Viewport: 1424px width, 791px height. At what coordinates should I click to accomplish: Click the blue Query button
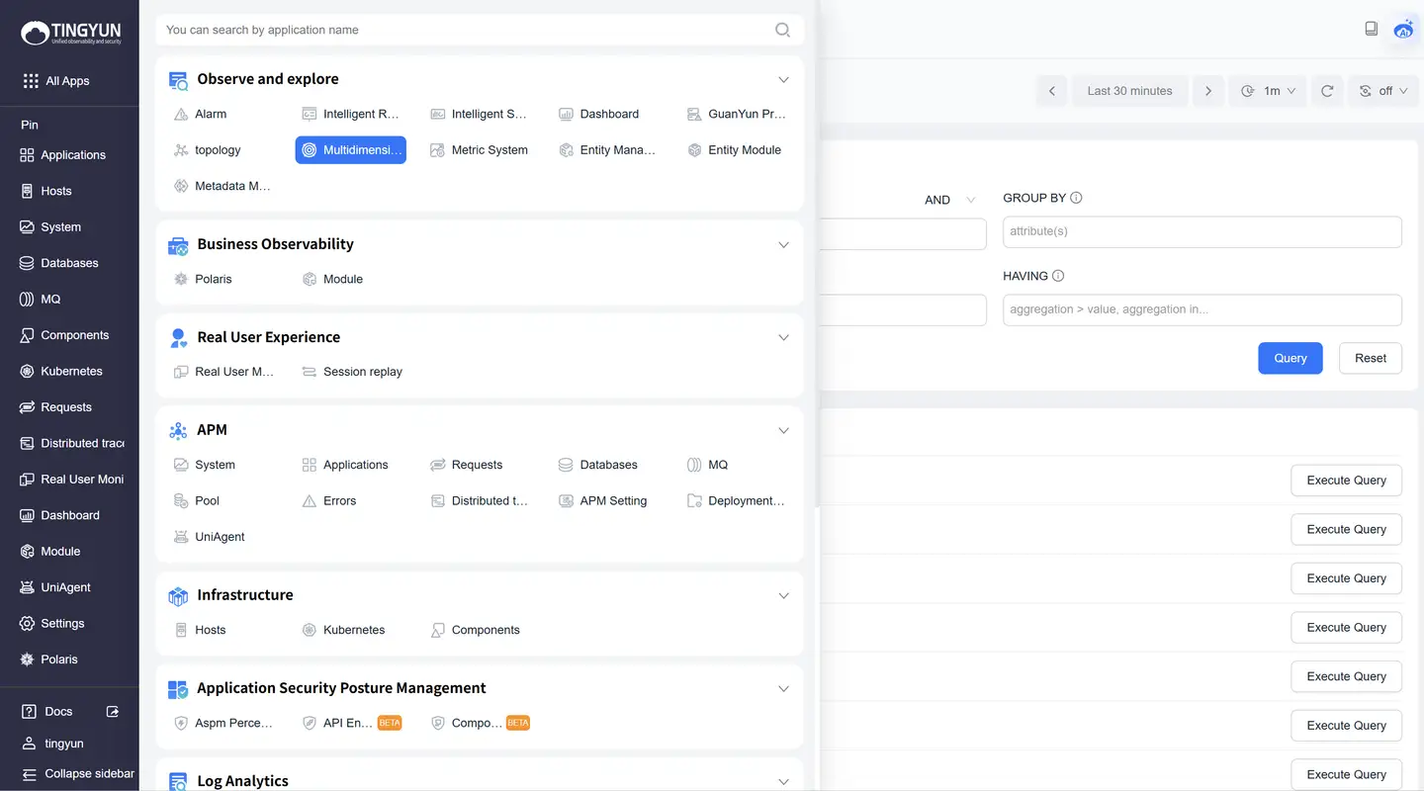(1290, 358)
